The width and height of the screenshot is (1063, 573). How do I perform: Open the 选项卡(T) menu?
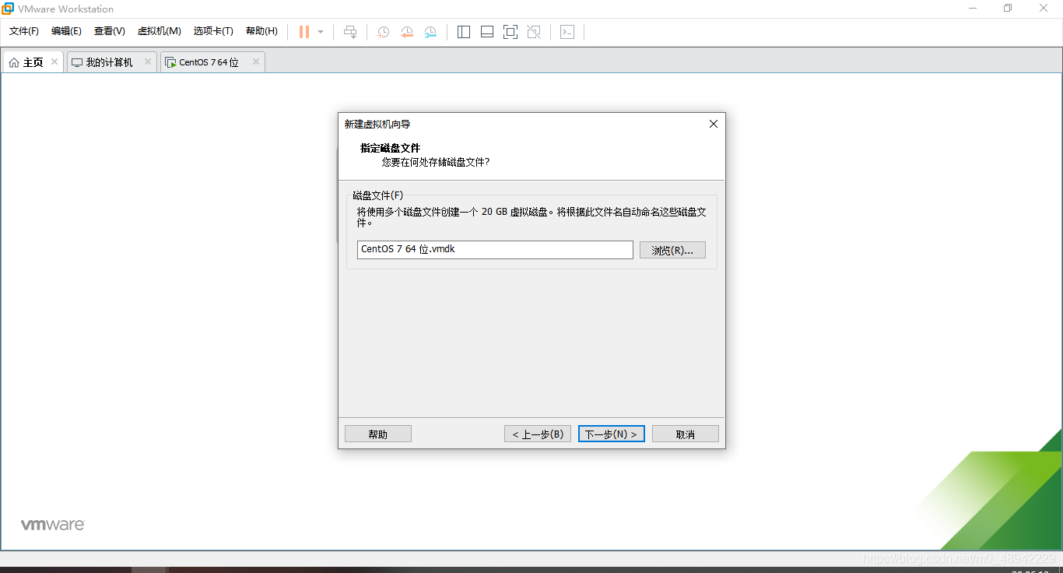[213, 31]
